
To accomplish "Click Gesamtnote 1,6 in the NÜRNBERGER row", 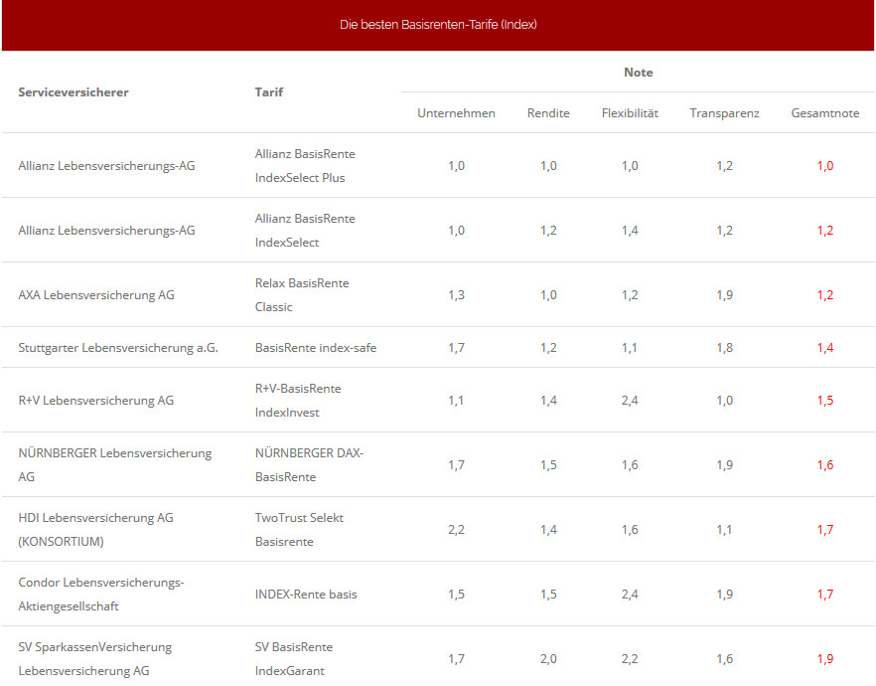I will (824, 465).
